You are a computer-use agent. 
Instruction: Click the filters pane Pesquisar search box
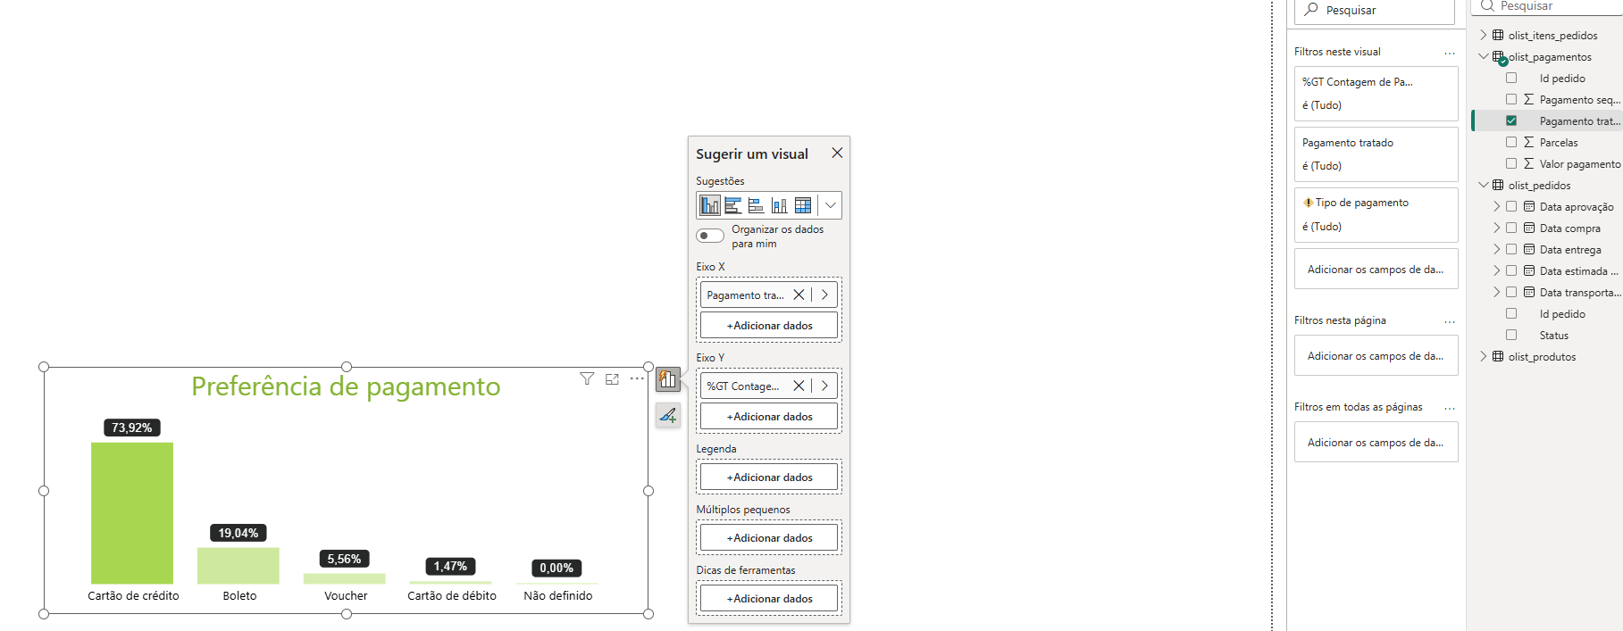click(1375, 11)
